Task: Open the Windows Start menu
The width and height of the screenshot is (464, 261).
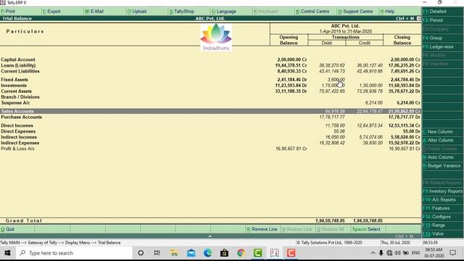Action: tap(7, 253)
